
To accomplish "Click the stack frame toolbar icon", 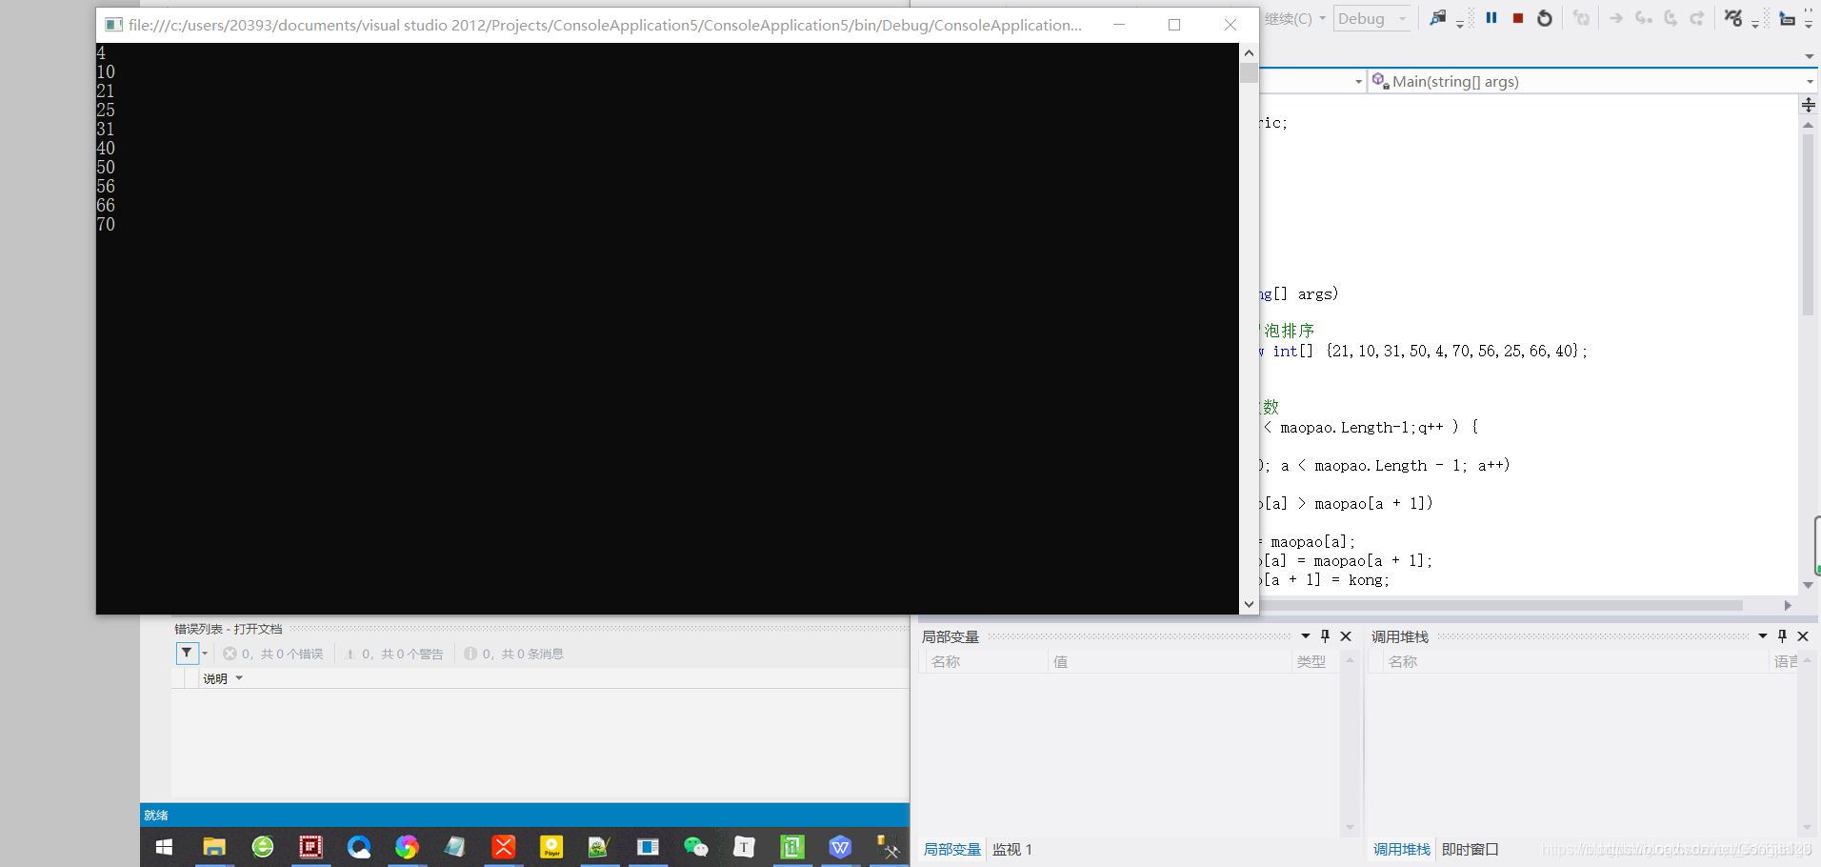I will coord(1787,18).
